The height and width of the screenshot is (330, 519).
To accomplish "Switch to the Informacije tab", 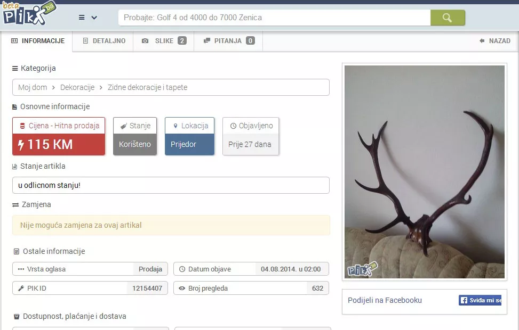I will (37, 41).
